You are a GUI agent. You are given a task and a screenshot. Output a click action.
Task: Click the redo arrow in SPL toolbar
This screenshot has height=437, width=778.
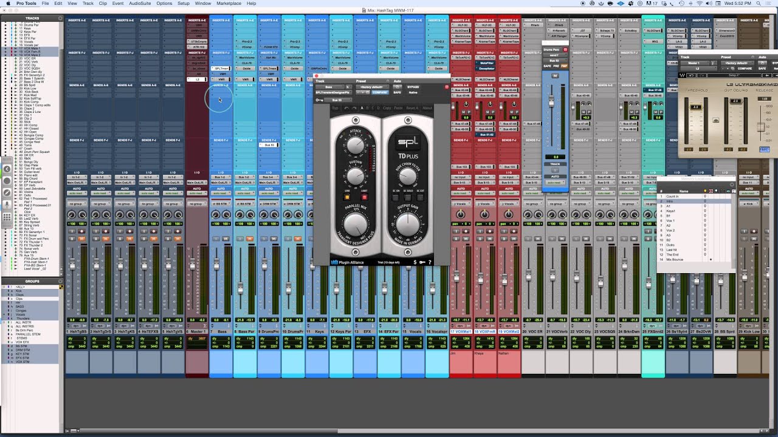pyautogui.click(x=354, y=108)
